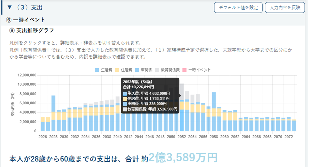Click the デフォルト値を設定 button
The height and width of the screenshot is (167, 312).
pyautogui.click(x=238, y=8)
